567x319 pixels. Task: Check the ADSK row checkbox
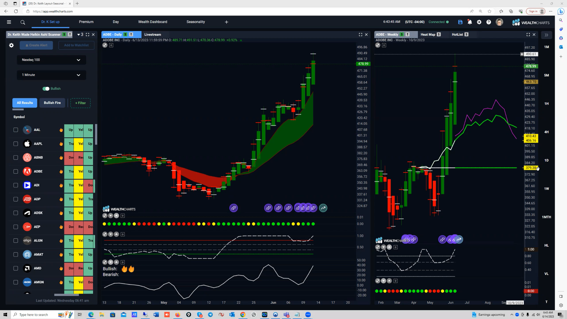[16, 213]
